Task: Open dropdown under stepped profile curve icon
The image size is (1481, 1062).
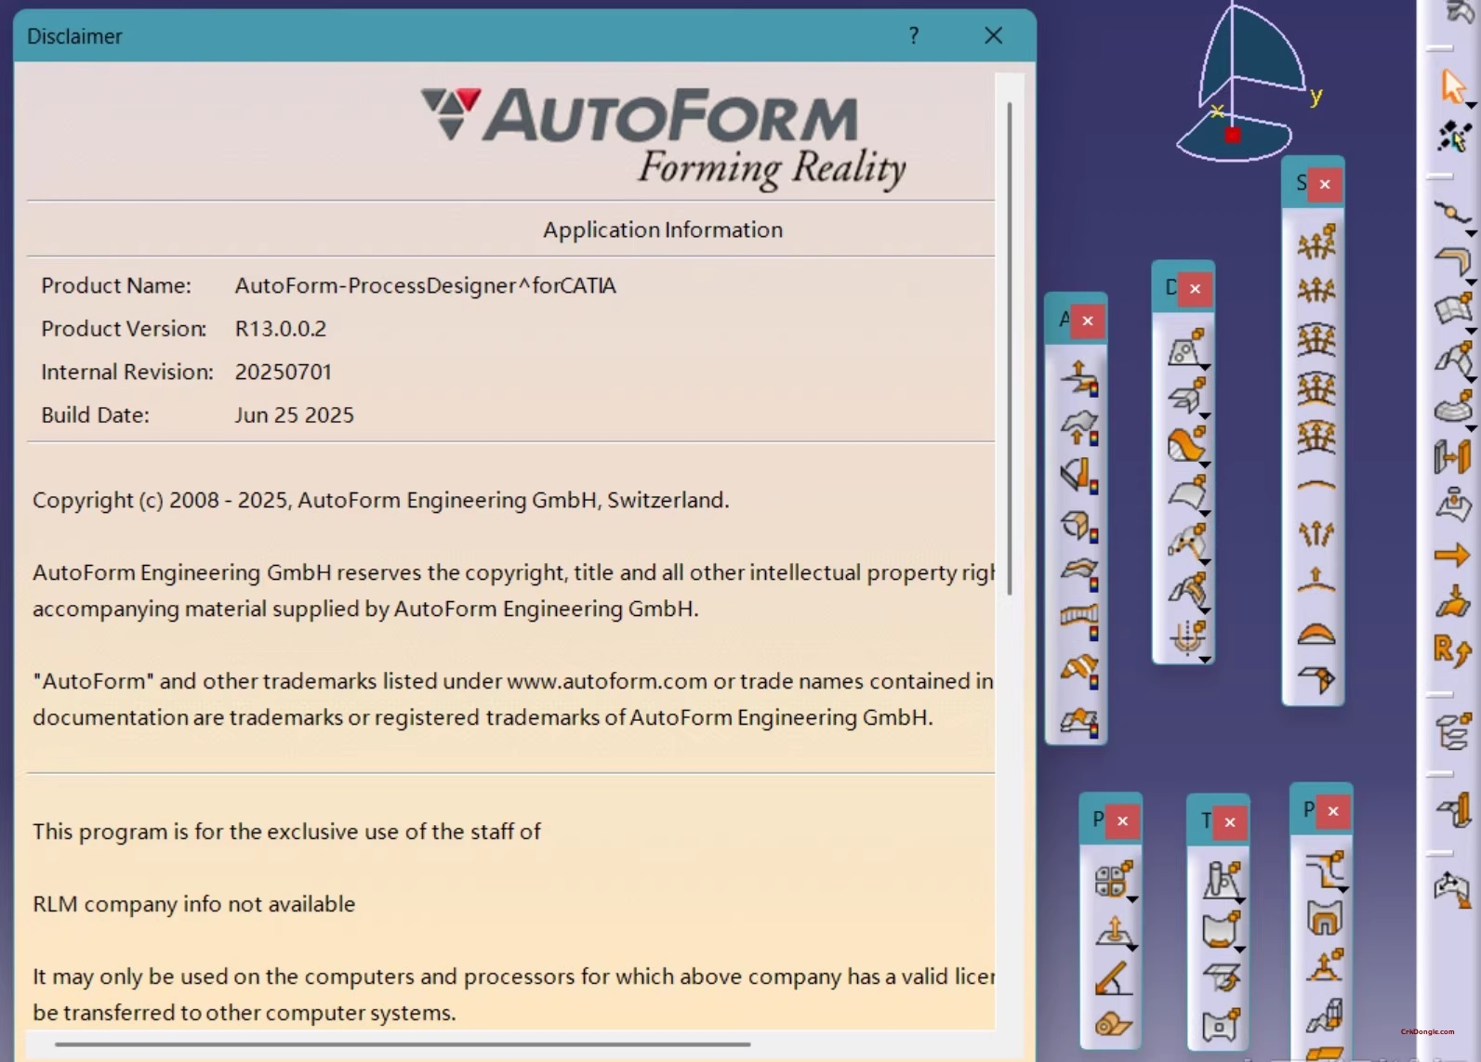Action: [x=1344, y=890]
